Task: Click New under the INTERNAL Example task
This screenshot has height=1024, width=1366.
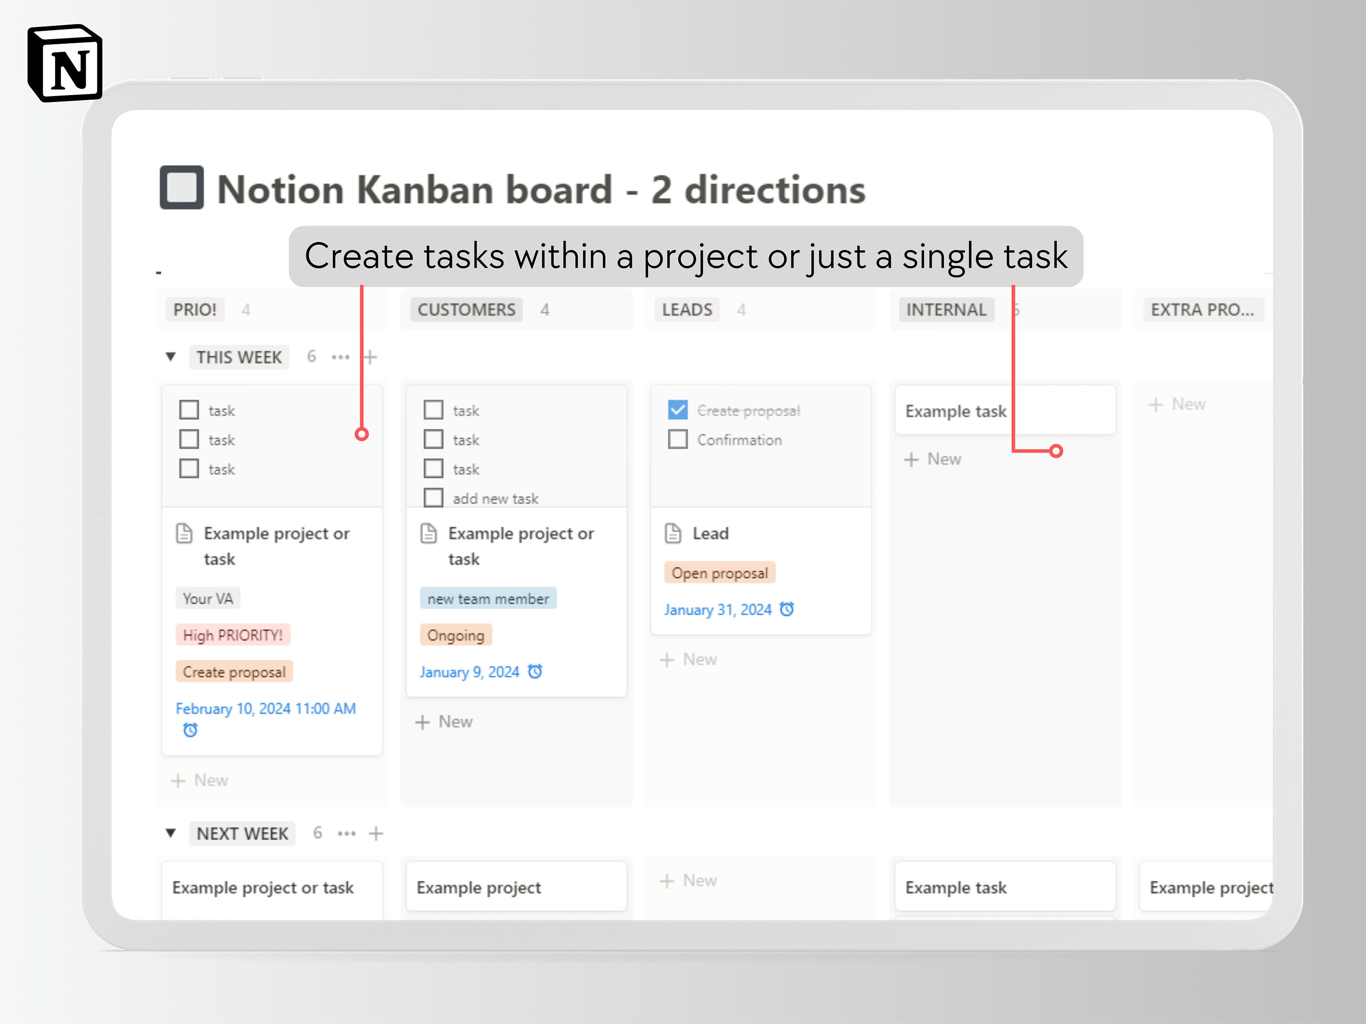Action: click(933, 459)
